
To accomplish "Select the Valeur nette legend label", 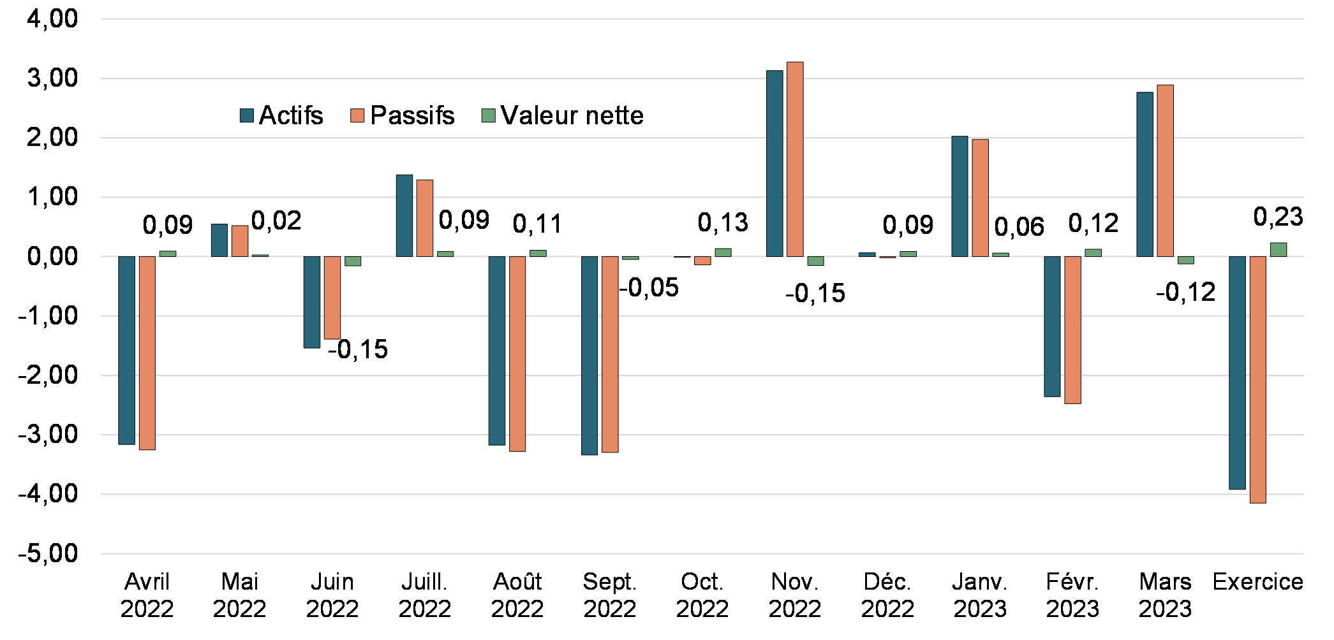I will tap(572, 115).
